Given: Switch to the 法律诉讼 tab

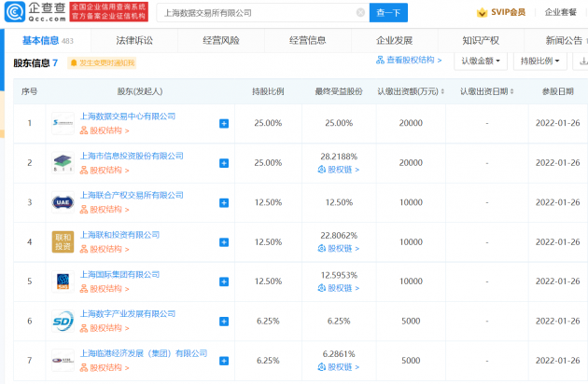Looking at the screenshot, I should tap(134, 40).
